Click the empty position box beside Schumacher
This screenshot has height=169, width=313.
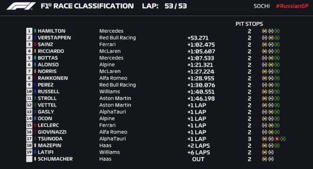[x=29, y=159]
